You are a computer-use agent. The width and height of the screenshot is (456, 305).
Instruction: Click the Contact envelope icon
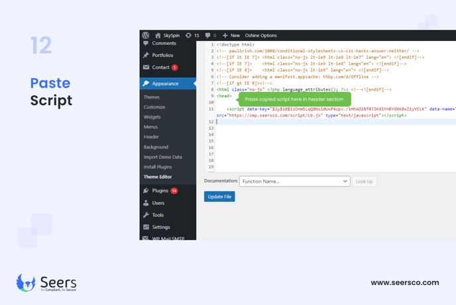point(146,67)
